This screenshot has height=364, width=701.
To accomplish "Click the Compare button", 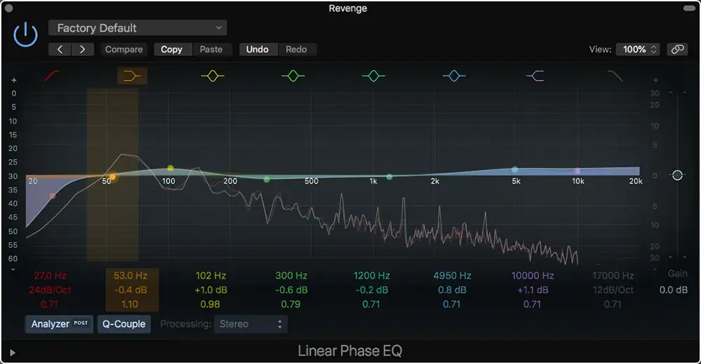I will coord(124,50).
